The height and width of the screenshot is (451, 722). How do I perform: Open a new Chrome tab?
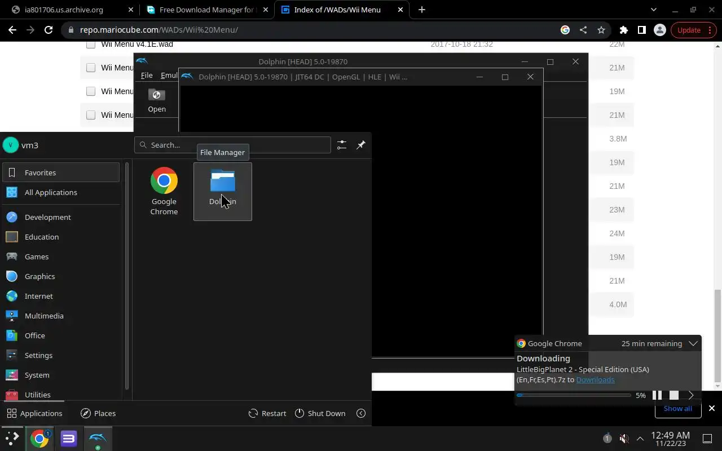[x=422, y=10]
